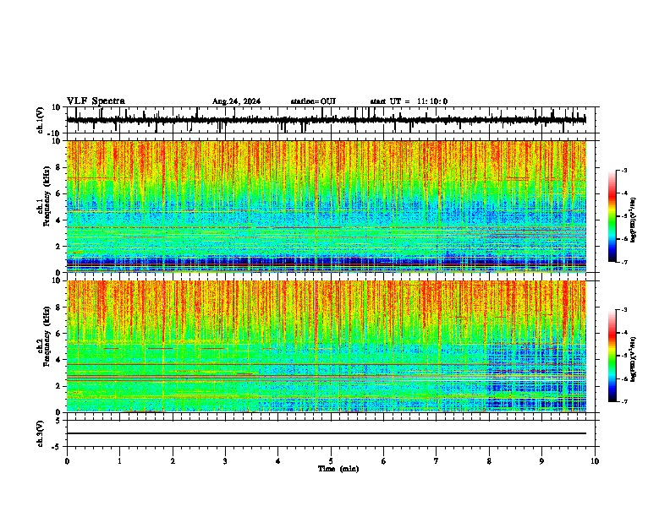Click the ch.1 spectrogram panel
The image size is (670, 517).
[x=327, y=206]
